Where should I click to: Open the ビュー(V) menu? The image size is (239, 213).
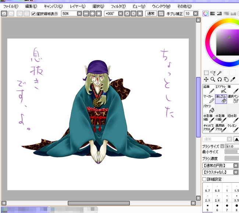coord(139,6)
